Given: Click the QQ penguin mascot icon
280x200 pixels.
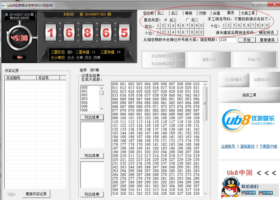Looking at the screenshot, I should [229, 187].
